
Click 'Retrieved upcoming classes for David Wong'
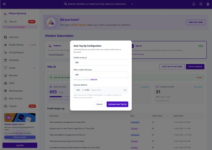click(67, 141)
